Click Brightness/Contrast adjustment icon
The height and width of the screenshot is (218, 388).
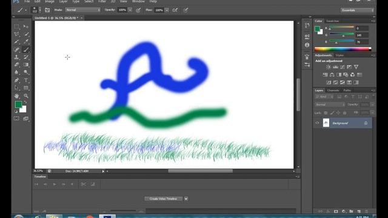pyautogui.click(x=329, y=67)
